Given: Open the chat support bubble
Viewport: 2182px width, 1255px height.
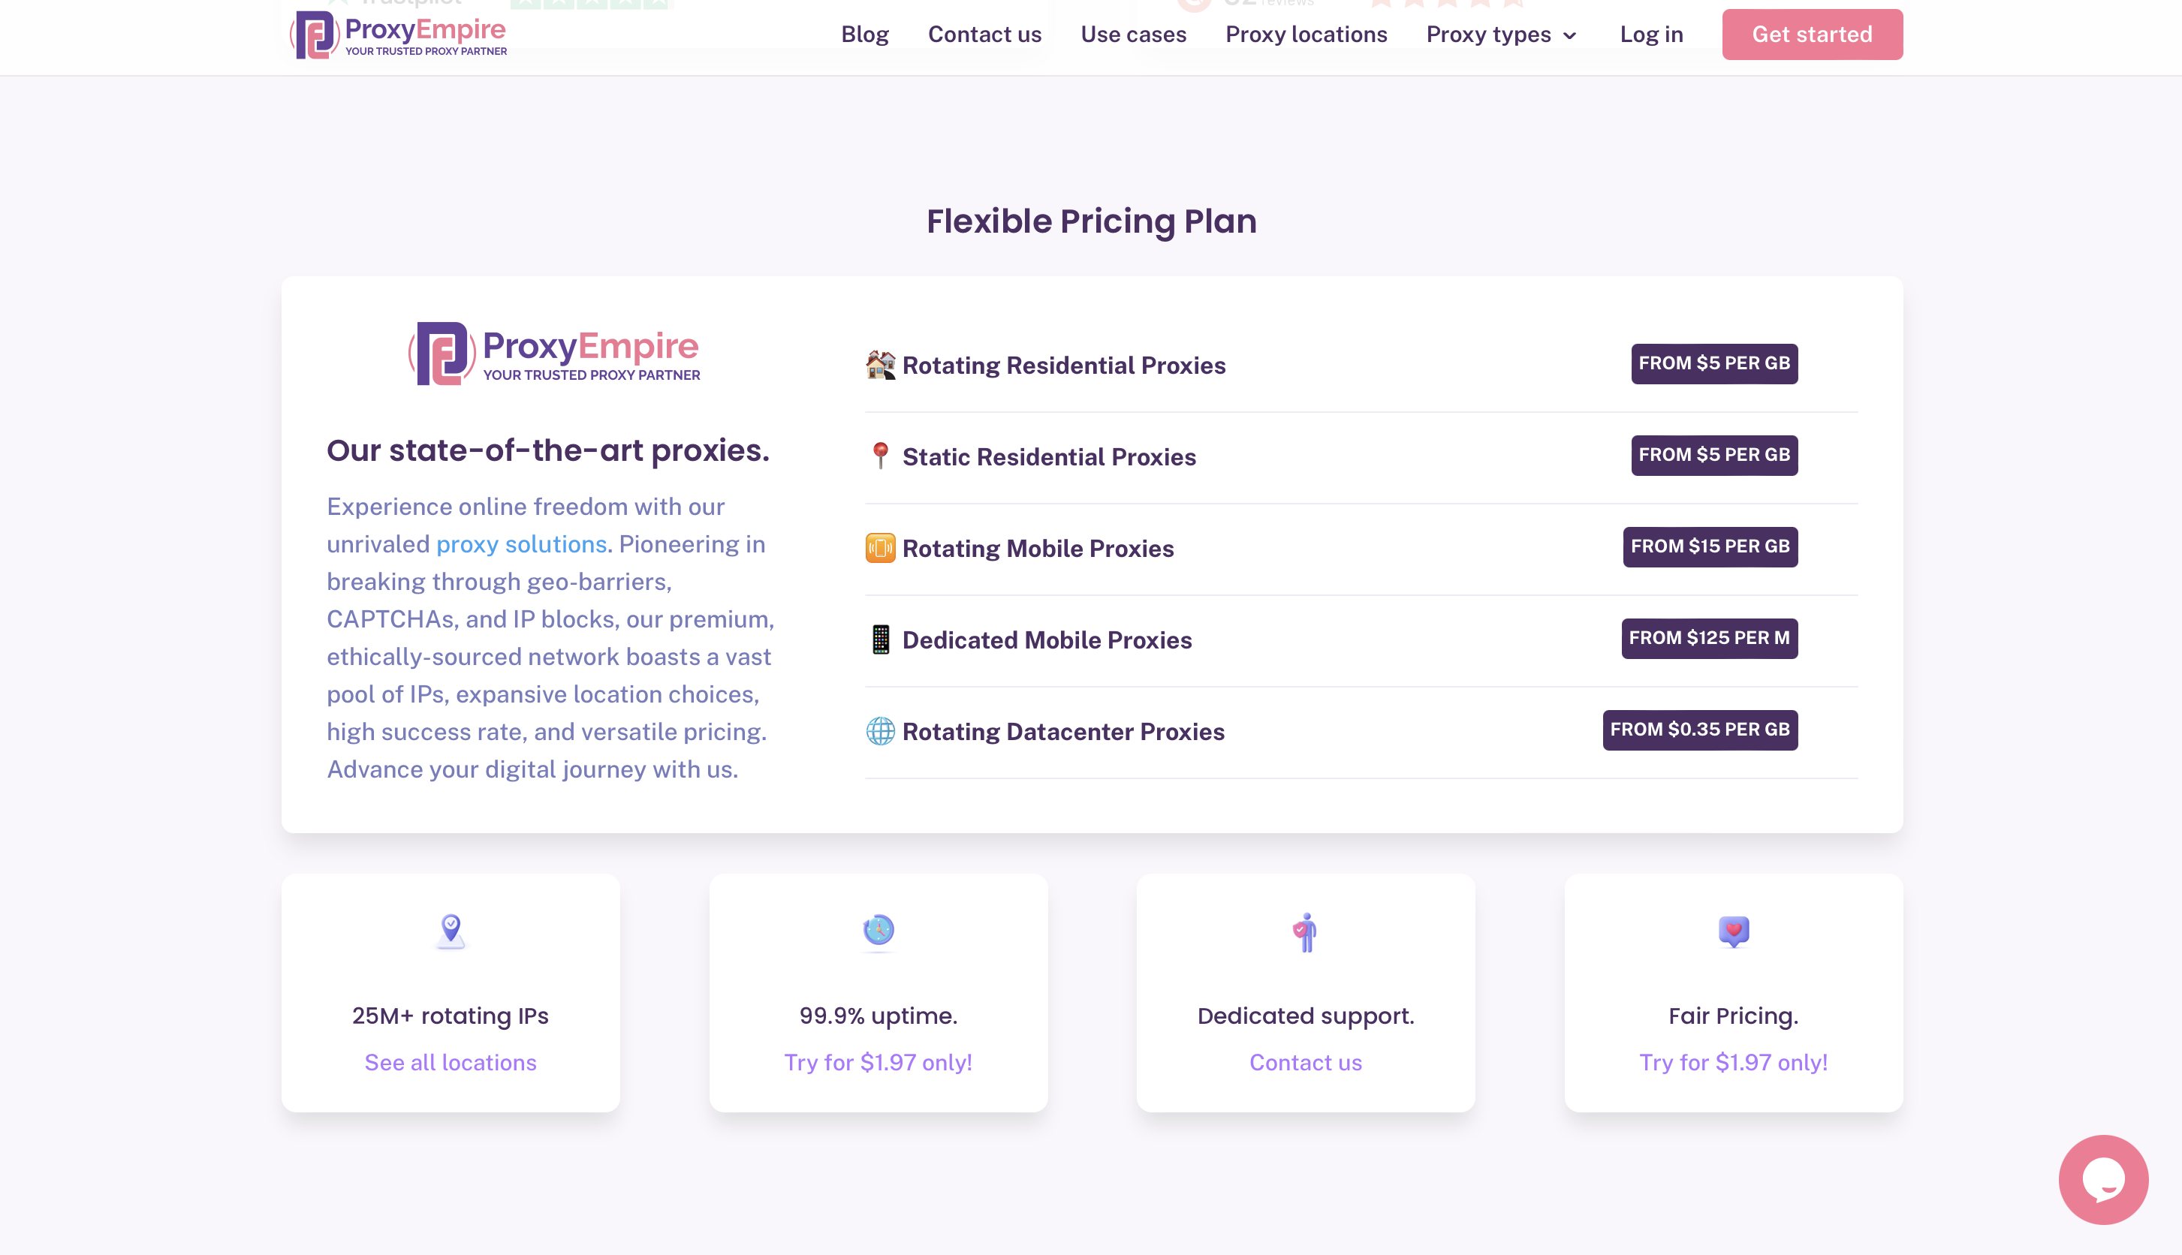Looking at the screenshot, I should 2102,1179.
